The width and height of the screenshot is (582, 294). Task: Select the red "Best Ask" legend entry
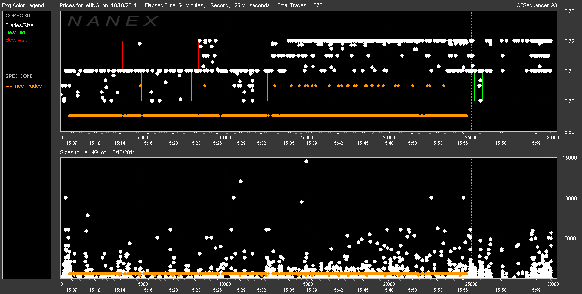16,40
